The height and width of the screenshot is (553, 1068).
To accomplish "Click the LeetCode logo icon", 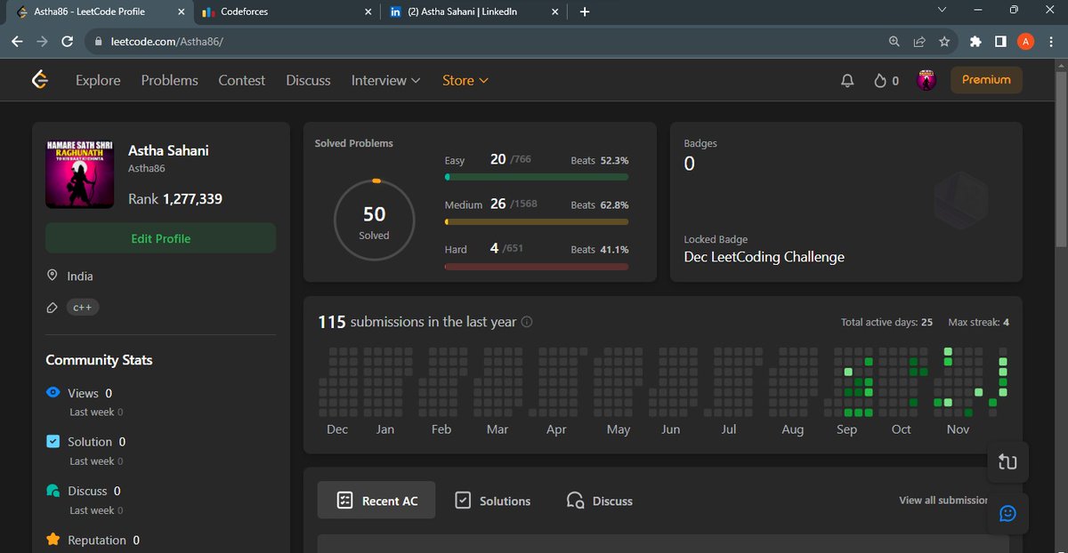I will (x=39, y=80).
